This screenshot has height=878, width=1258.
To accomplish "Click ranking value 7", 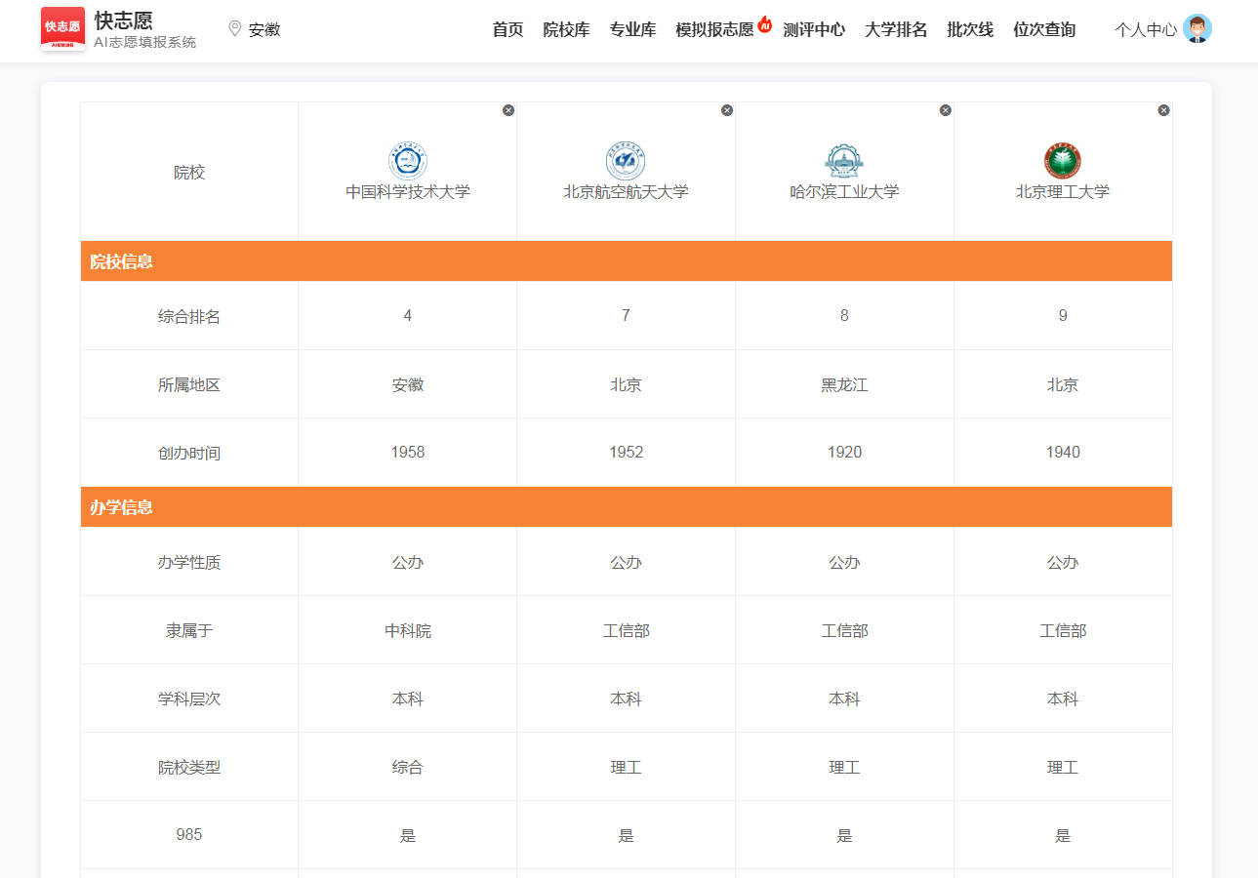I will (x=626, y=315).
